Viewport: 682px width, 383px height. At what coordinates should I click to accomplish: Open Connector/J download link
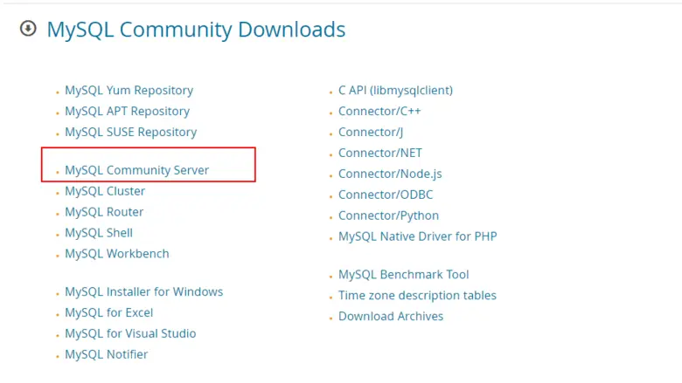coord(371,132)
